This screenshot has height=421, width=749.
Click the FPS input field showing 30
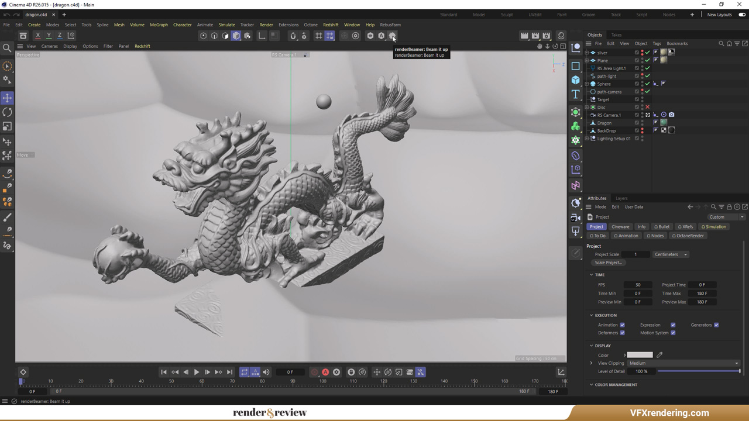[638, 285]
